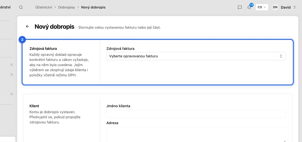The width and height of the screenshot is (302, 142).
Task: Click into the Jméno klienta field
Action: coord(196,114)
